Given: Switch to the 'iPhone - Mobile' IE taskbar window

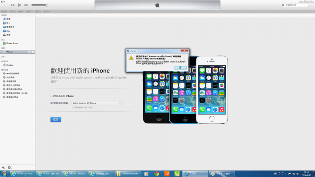Looking at the screenshot, I should click(75, 174).
